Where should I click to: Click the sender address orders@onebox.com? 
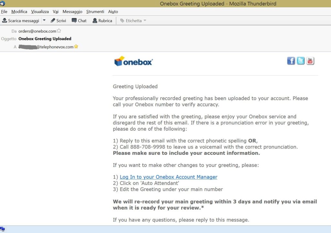point(37,31)
